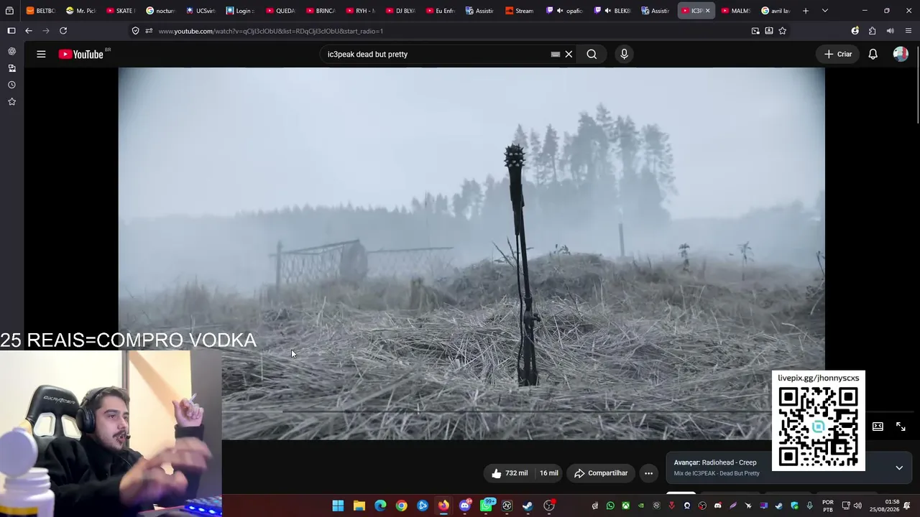Viewport: 920px width, 517px height.
Task: Switch to the Mr. Pic tab
Action: [x=80, y=11]
